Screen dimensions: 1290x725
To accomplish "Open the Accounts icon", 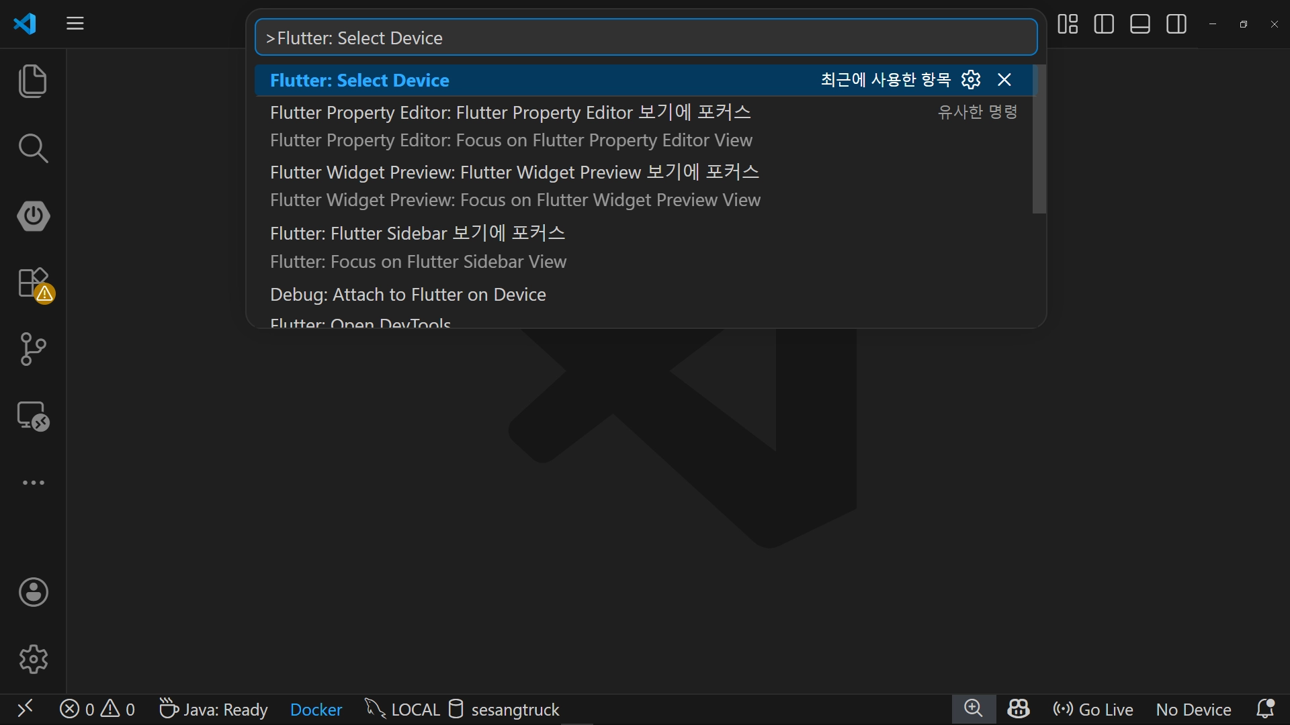I will (33, 592).
